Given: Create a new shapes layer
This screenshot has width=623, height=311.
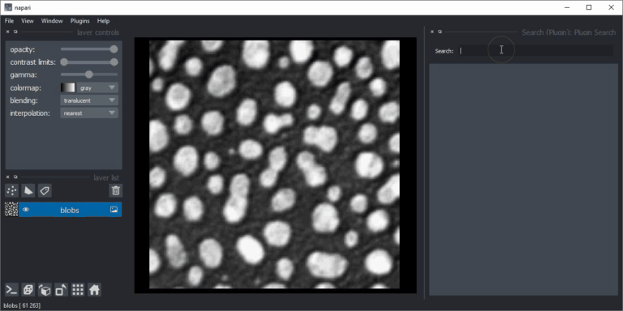Looking at the screenshot, I should click(x=28, y=191).
